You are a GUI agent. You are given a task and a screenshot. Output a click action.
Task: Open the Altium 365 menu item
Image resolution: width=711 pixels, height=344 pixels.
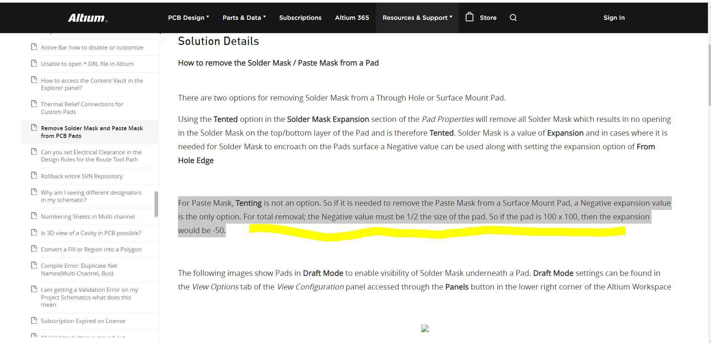pyautogui.click(x=352, y=18)
